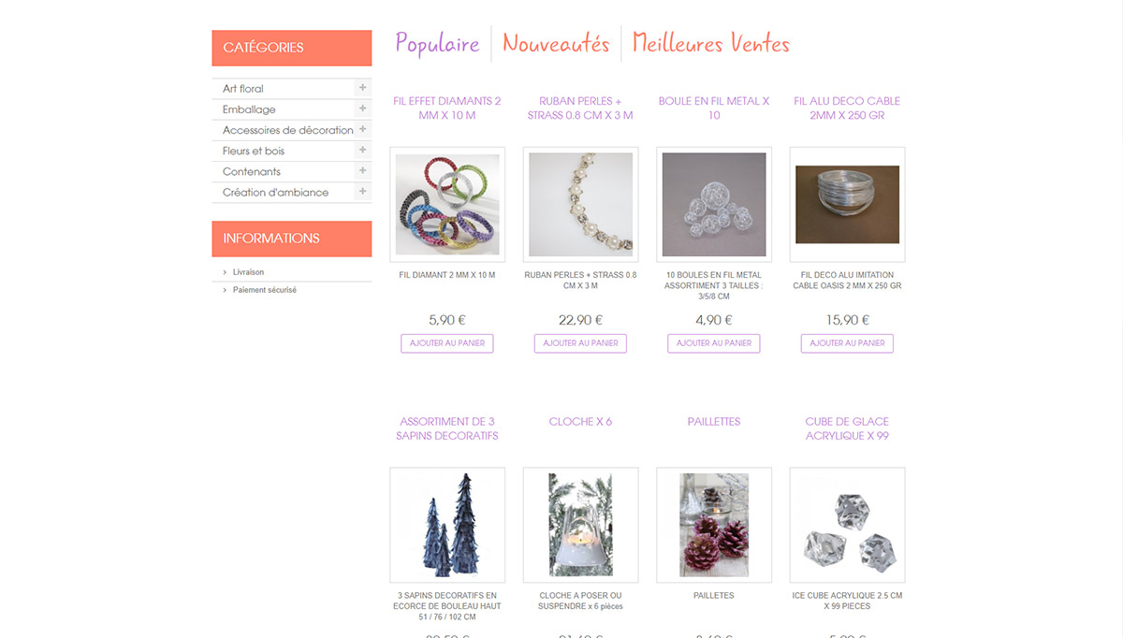Screen dimensions: 1123x638
Task: Open the Meilleures Ventes tab
Action: (x=711, y=44)
